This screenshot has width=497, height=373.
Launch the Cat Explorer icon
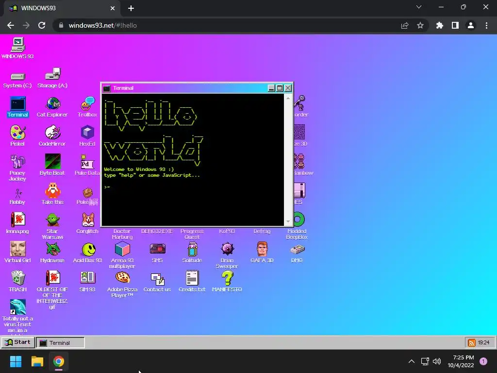click(x=52, y=104)
